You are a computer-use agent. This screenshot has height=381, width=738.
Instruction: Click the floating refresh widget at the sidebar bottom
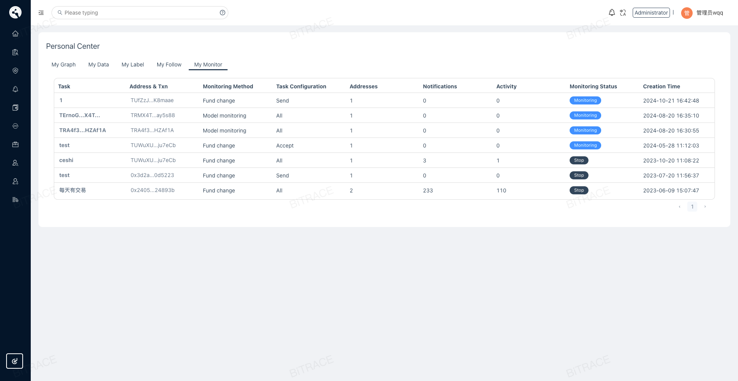click(15, 361)
